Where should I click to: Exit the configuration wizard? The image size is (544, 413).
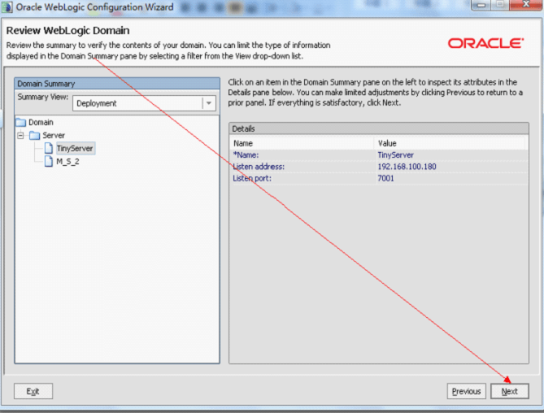[x=33, y=391]
